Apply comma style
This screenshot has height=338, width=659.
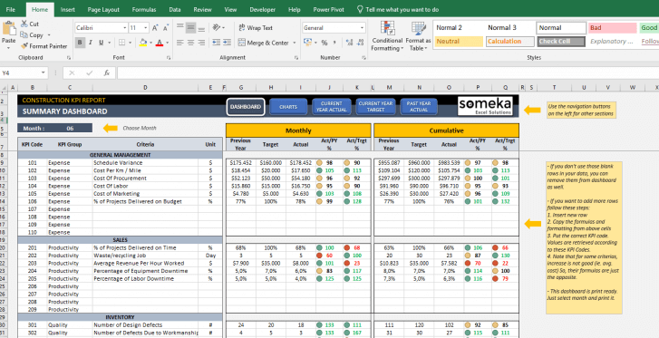point(334,43)
